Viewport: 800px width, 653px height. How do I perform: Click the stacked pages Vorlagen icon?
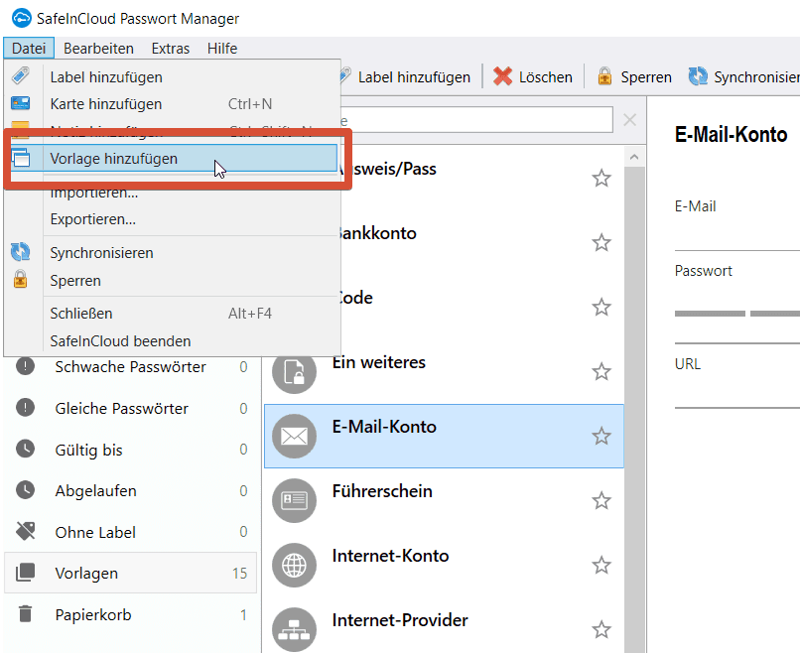pos(25,573)
